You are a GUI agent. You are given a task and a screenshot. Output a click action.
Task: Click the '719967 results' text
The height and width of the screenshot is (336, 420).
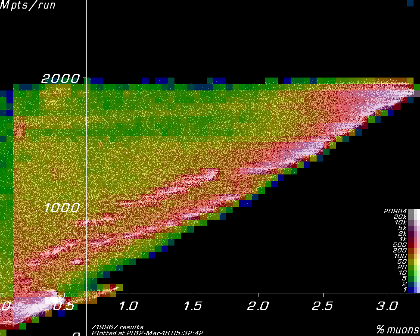pyautogui.click(x=117, y=327)
